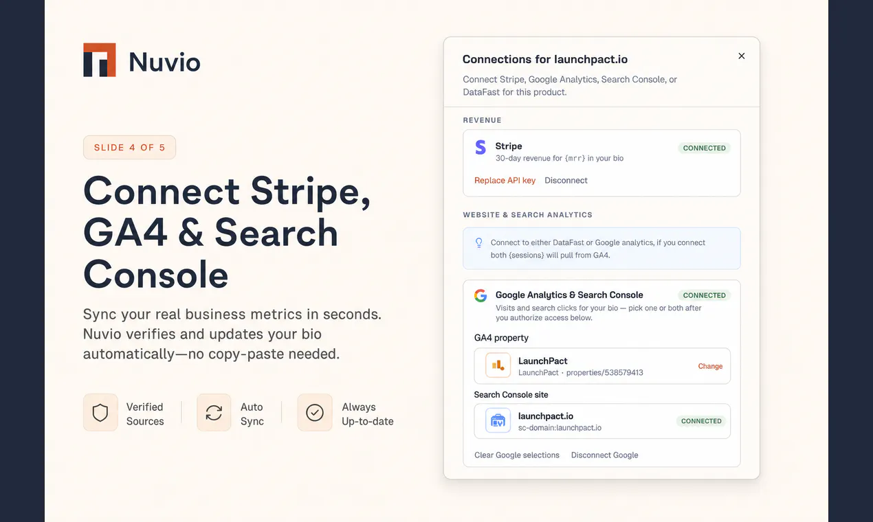The image size is (873, 522).
Task: Click the 'Verified Sources' label
Action: pos(145,414)
